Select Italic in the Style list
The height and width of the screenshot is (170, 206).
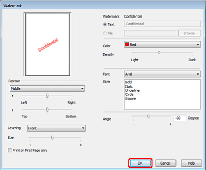click(x=129, y=87)
